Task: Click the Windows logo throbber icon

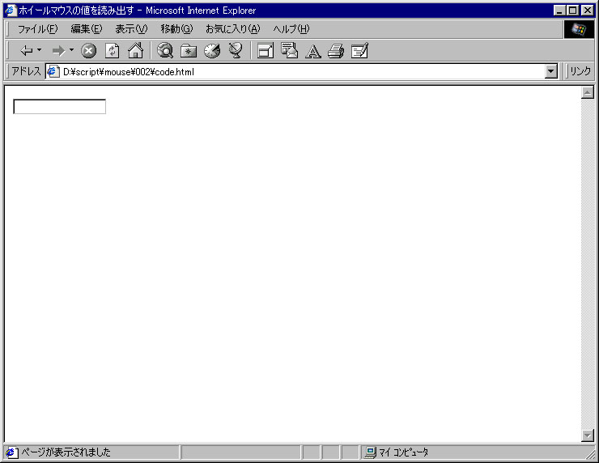Action: click(579, 29)
